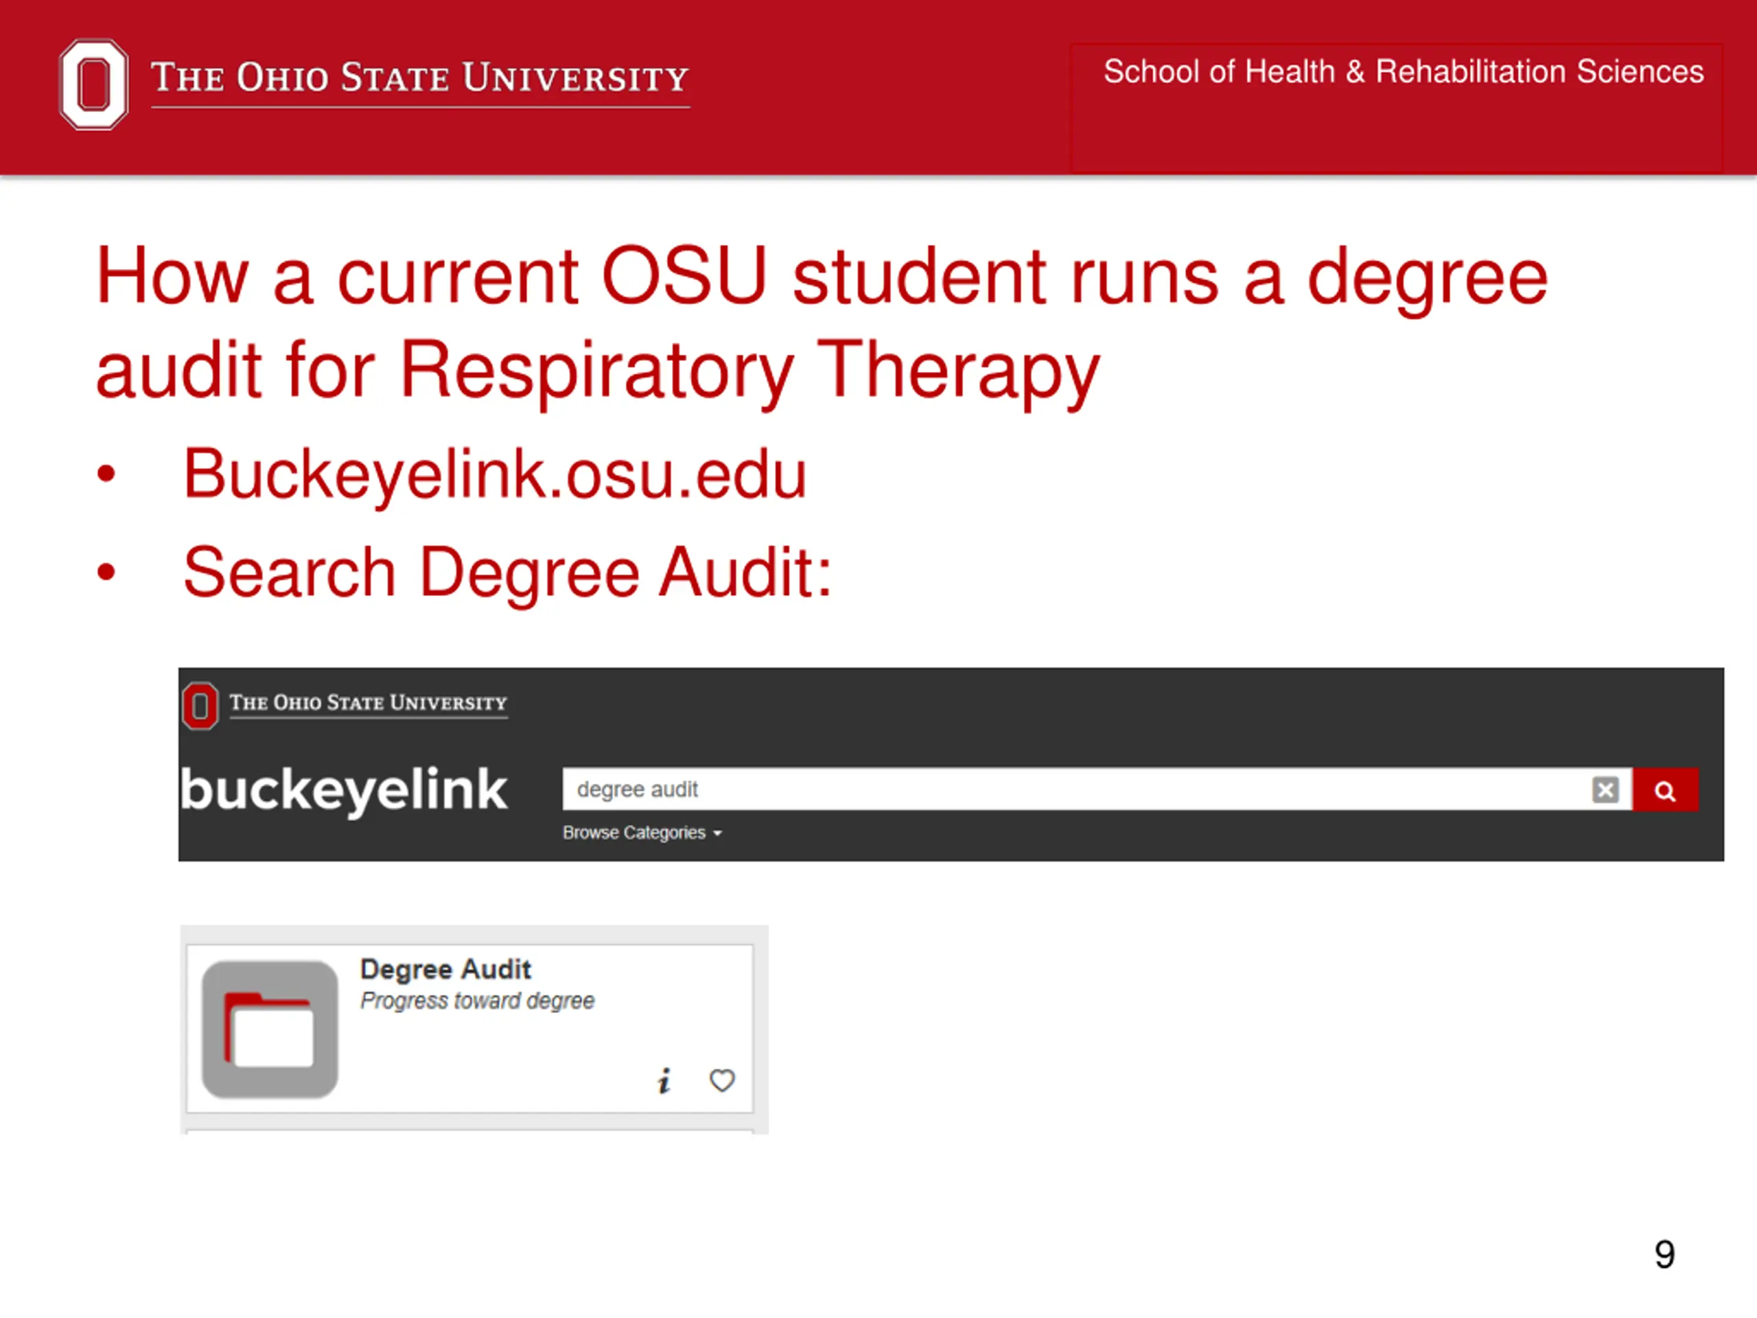Open the Degree Audit title link
Viewport: 1757px width, 1318px height.
[445, 969]
